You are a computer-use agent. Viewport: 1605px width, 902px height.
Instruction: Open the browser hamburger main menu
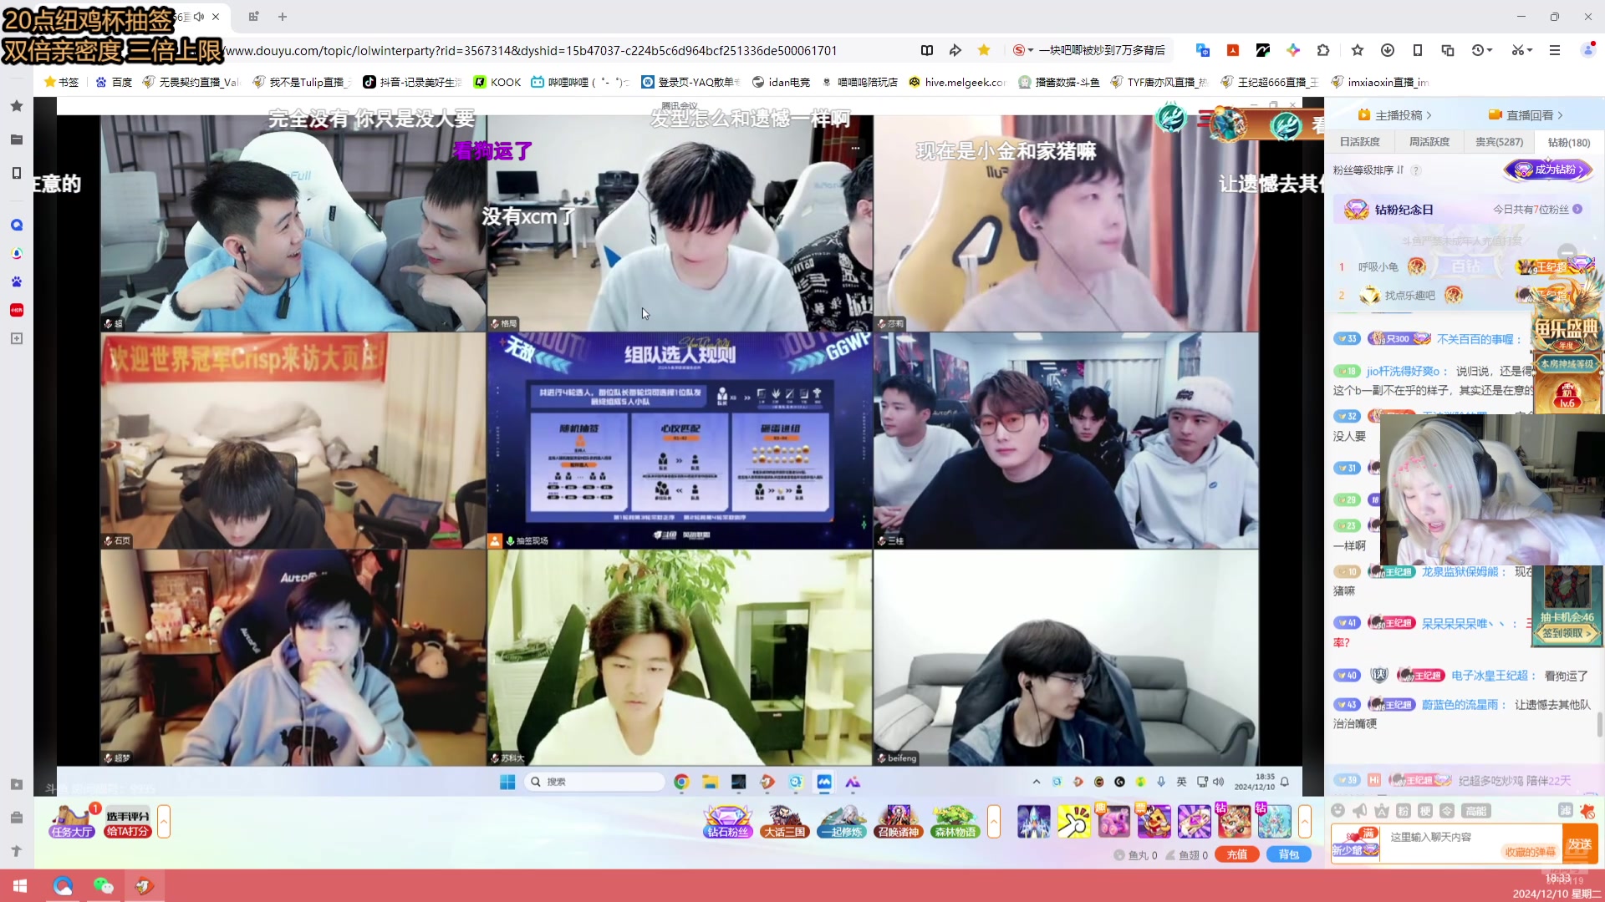1555,51
